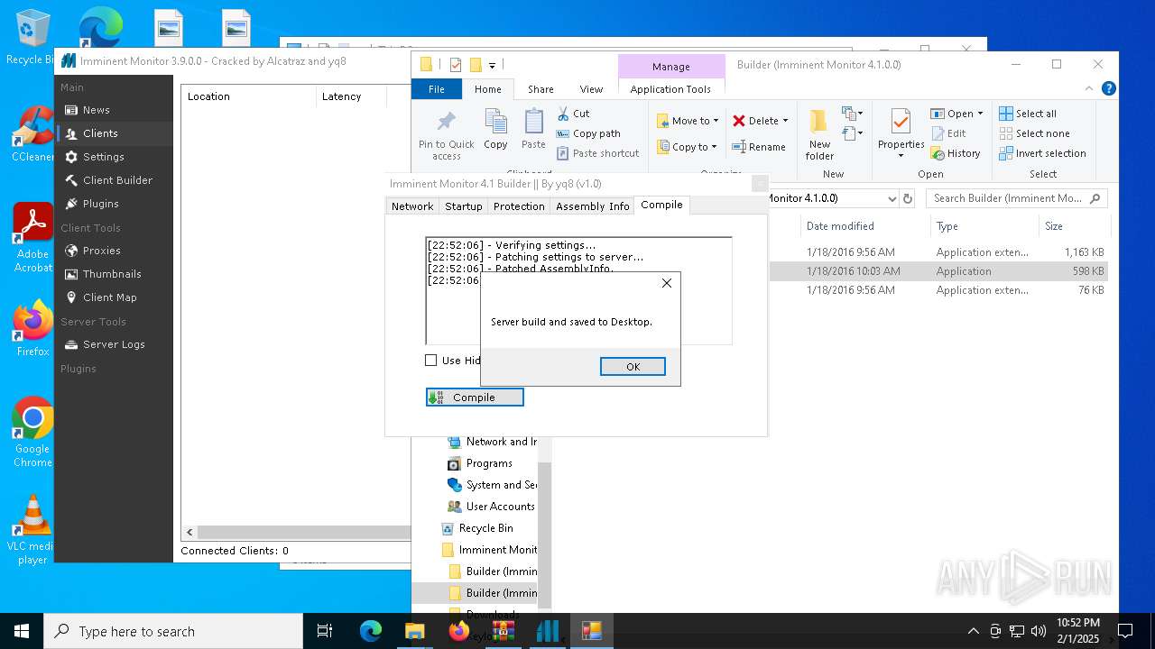
Task: Show hidden system tray icons
Action: [x=973, y=631]
